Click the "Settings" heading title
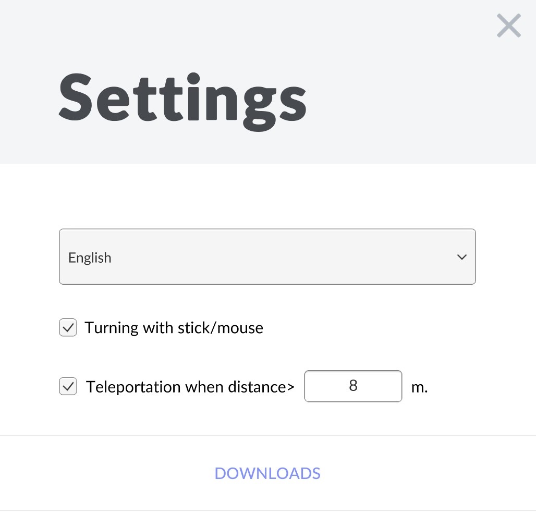Image resolution: width=536 pixels, height=515 pixels. point(182,99)
